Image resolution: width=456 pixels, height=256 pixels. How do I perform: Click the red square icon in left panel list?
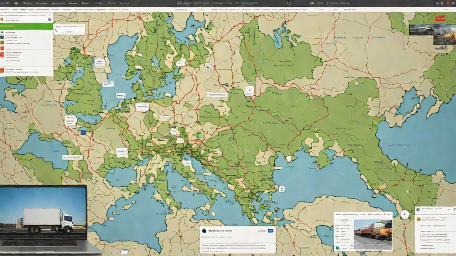[x=2, y=48]
